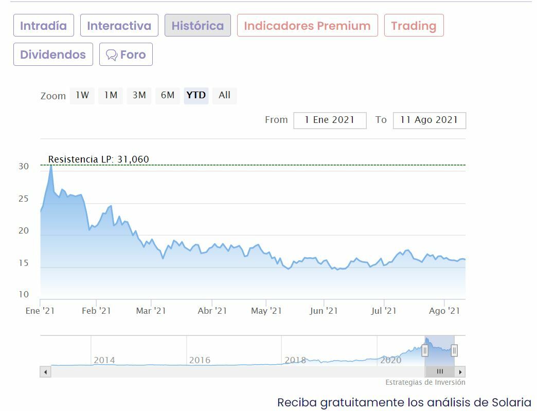Click the scrollbar right arrow

tap(460, 371)
